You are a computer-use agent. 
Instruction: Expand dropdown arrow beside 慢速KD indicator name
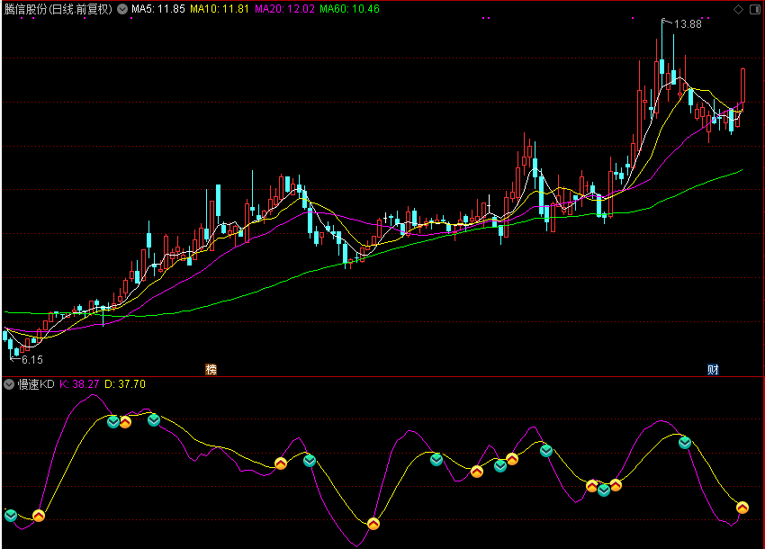tap(9, 384)
